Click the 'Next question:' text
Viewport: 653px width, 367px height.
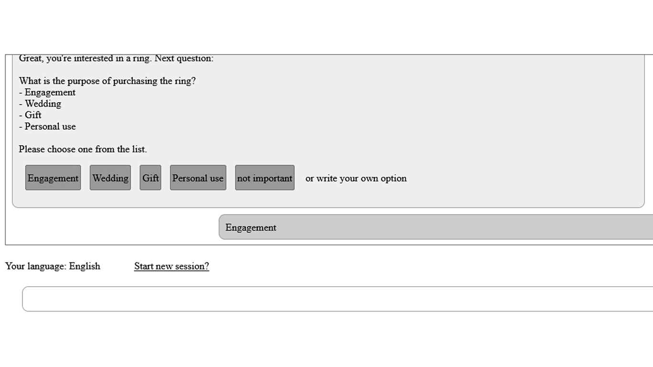click(x=184, y=59)
